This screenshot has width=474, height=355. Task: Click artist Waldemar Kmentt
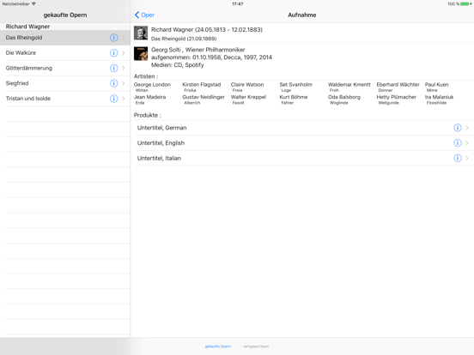pos(349,85)
